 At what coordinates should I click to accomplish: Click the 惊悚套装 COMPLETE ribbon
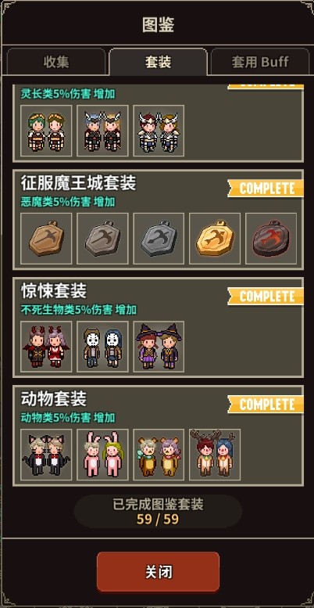tap(266, 297)
